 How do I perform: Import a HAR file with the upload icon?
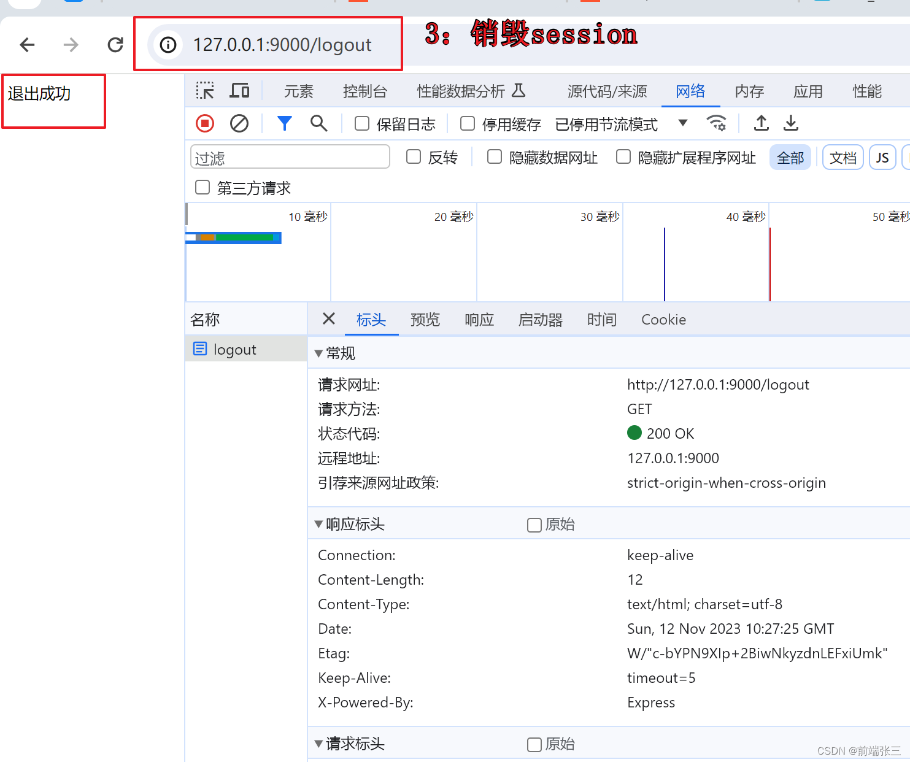(761, 123)
